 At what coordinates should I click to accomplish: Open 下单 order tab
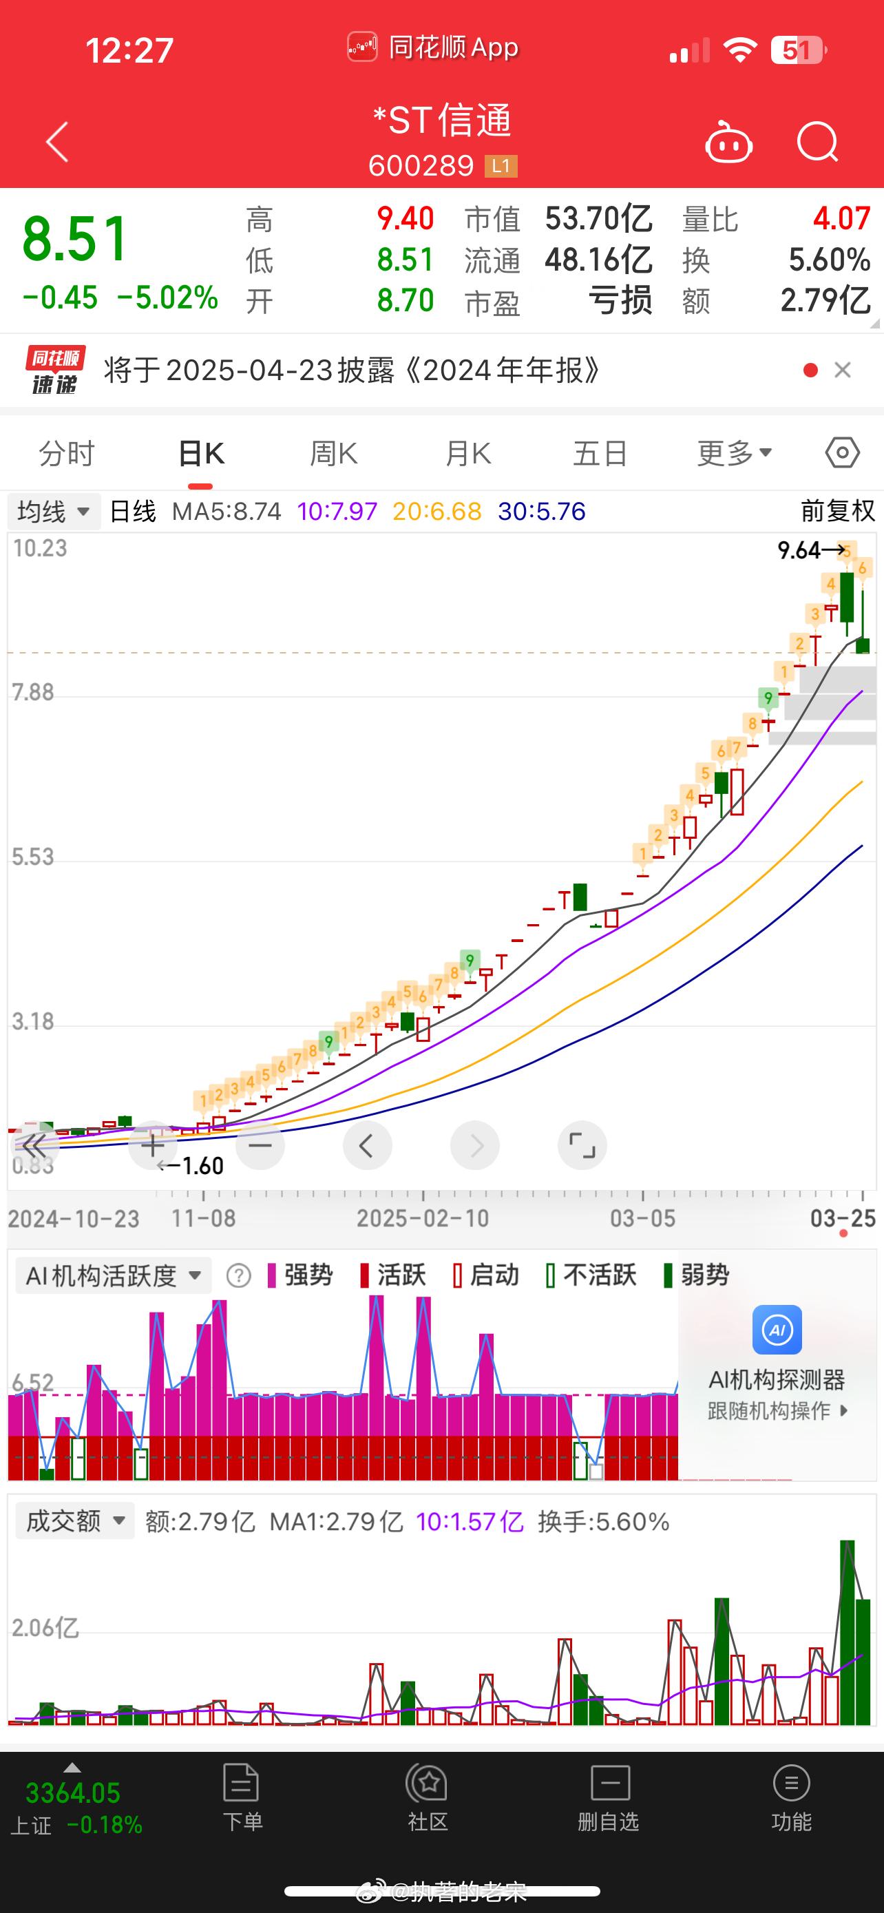(242, 1797)
